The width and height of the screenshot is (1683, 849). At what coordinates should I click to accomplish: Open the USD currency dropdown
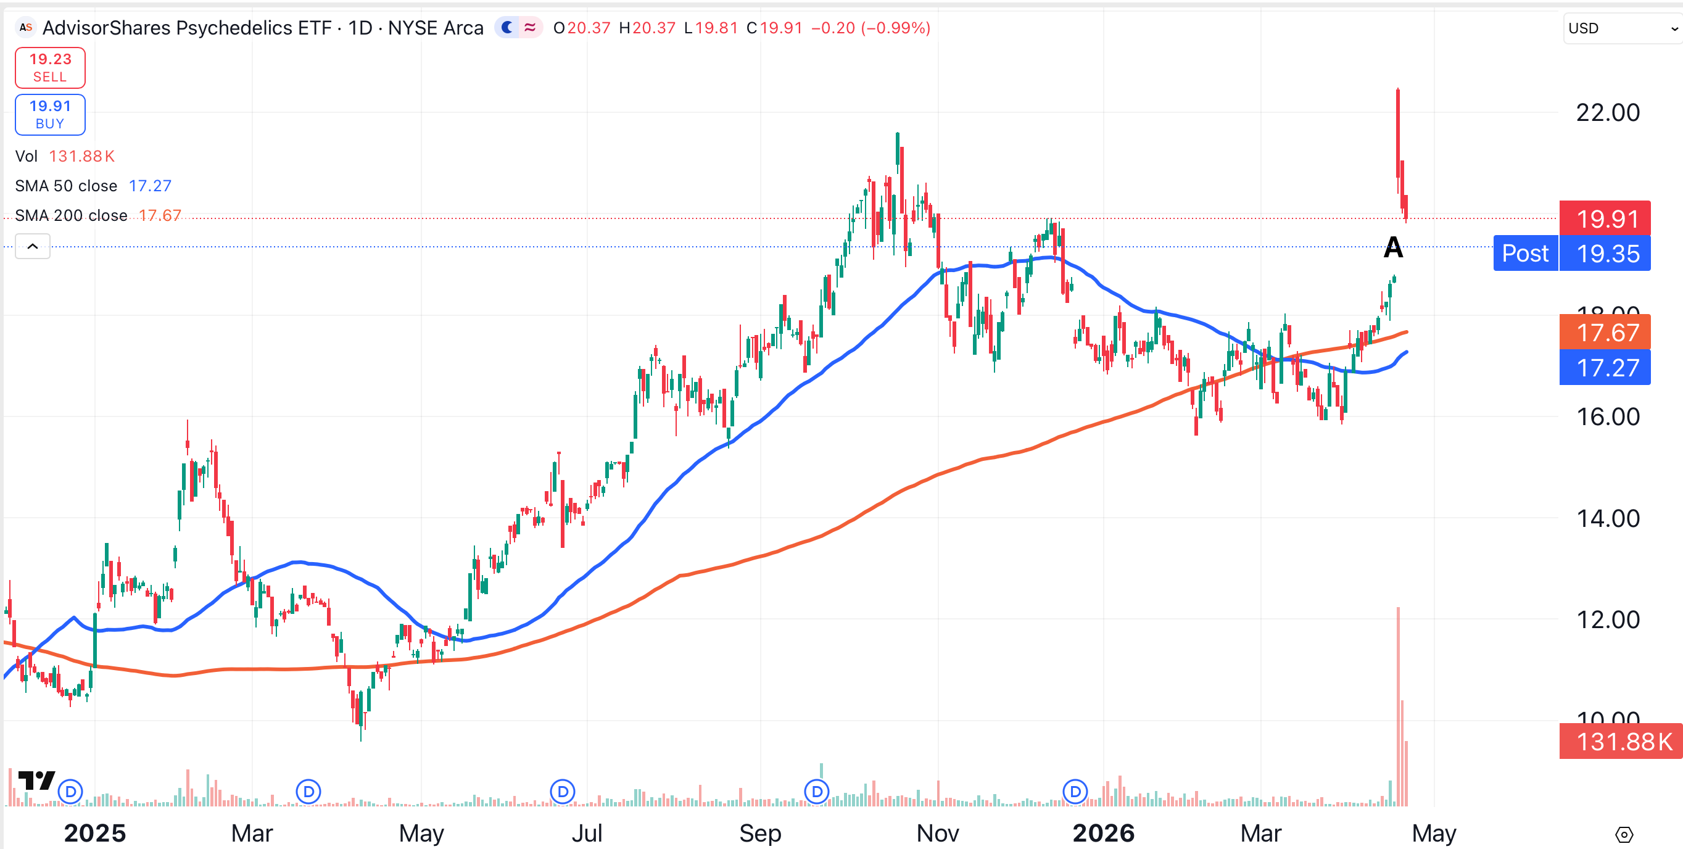click(1621, 28)
